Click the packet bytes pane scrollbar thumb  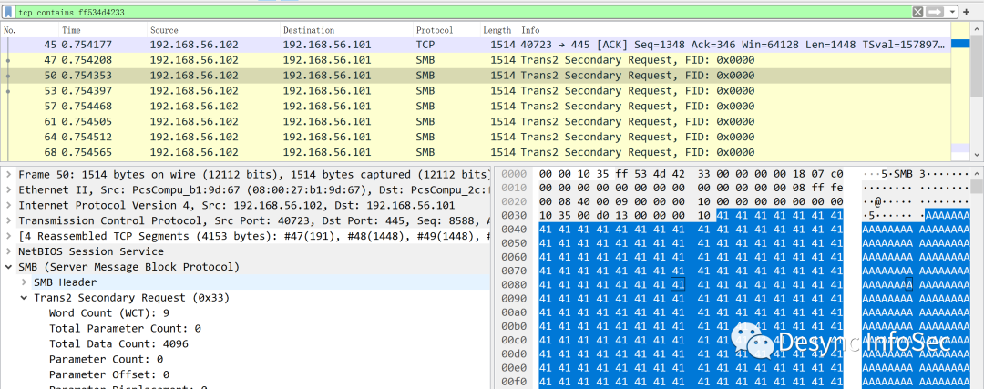pos(977,187)
